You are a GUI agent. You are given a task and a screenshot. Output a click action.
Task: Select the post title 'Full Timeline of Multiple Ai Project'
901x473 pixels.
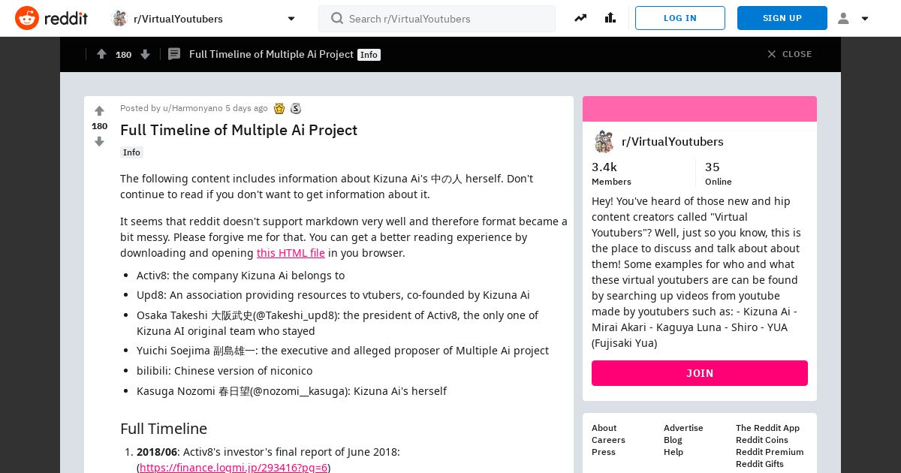(239, 130)
